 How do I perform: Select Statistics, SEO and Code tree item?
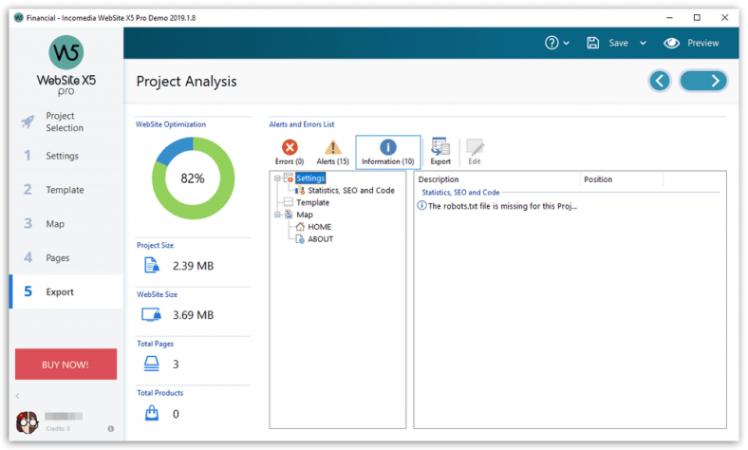[x=351, y=191]
